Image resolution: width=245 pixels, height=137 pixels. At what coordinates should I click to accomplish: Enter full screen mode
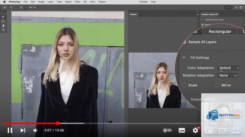click(236, 130)
